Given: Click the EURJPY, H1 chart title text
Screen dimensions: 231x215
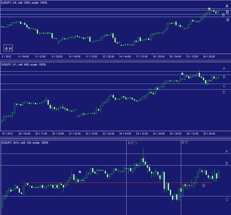Looking at the screenshot, I should tap(24, 64).
